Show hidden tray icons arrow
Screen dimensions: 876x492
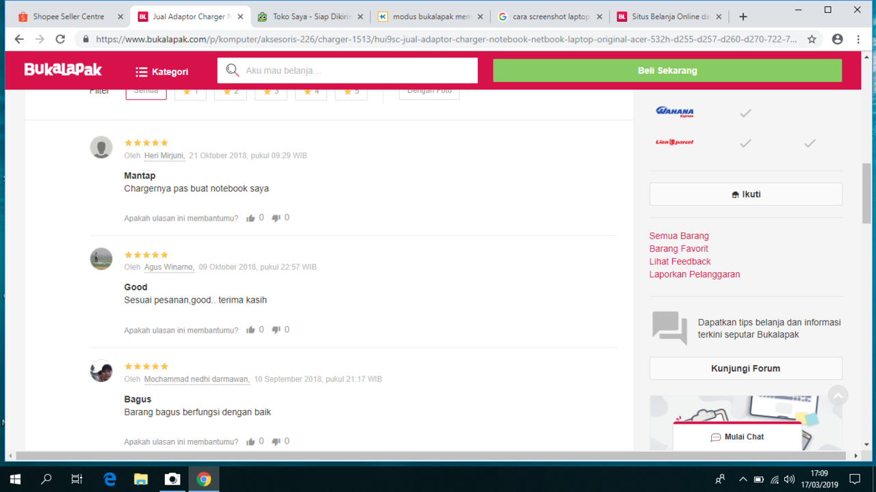pos(743,480)
